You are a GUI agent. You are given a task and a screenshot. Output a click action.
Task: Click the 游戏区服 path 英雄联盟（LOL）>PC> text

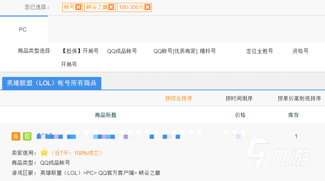[x=68, y=173]
